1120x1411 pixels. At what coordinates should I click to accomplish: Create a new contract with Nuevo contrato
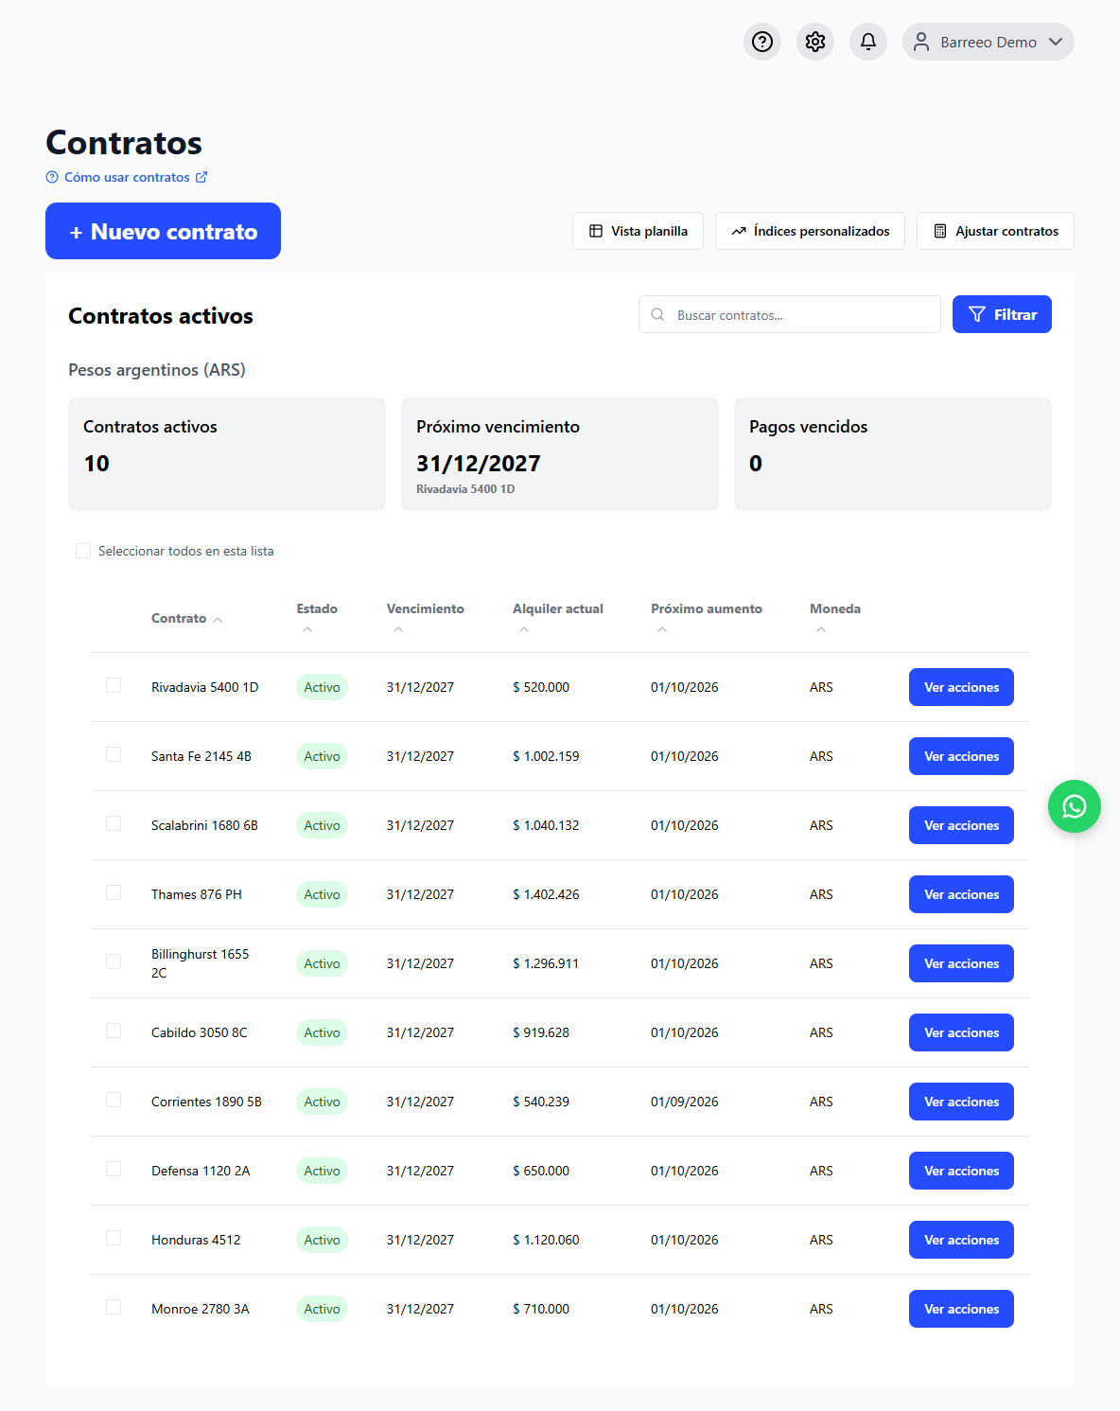coord(163,231)
